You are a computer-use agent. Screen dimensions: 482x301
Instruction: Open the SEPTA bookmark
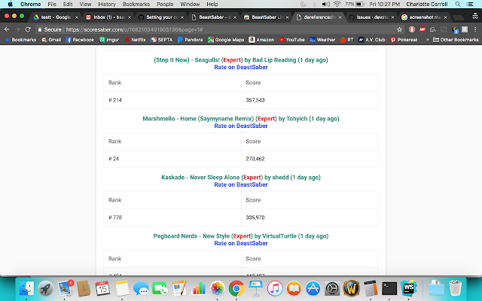click(162, 40)
